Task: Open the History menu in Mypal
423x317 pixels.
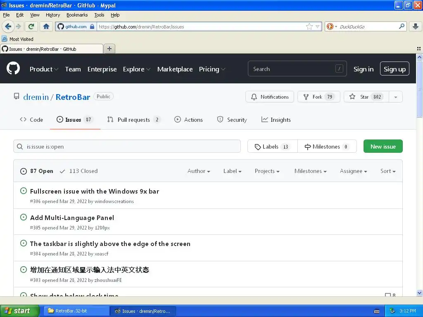Action: point(53,15)
